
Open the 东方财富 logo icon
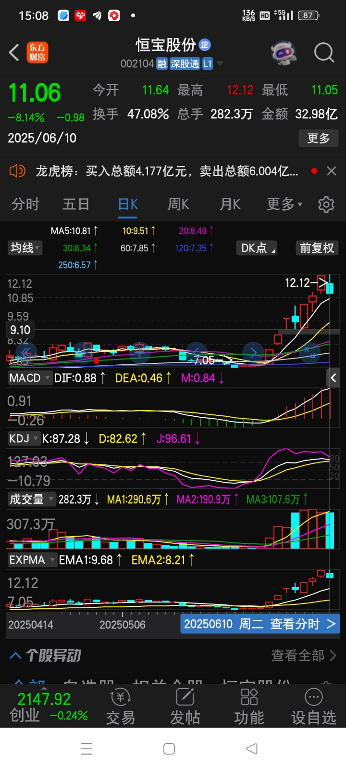click(x=37, y=52)
